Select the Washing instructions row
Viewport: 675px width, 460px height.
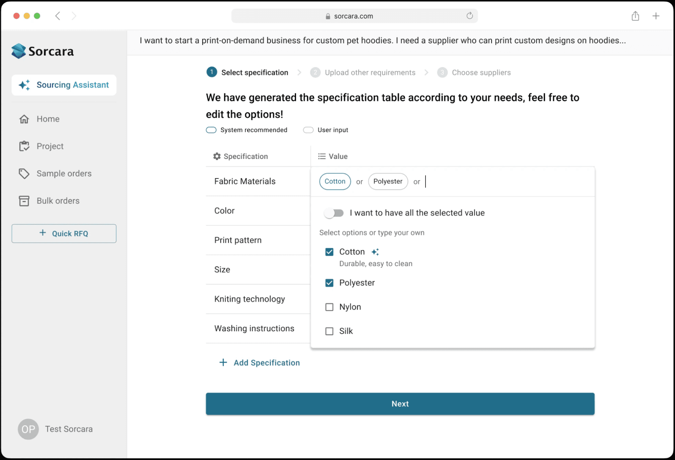point(258,328)
